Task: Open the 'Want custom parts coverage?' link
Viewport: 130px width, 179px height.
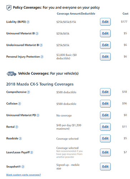Action: (24, 175)
